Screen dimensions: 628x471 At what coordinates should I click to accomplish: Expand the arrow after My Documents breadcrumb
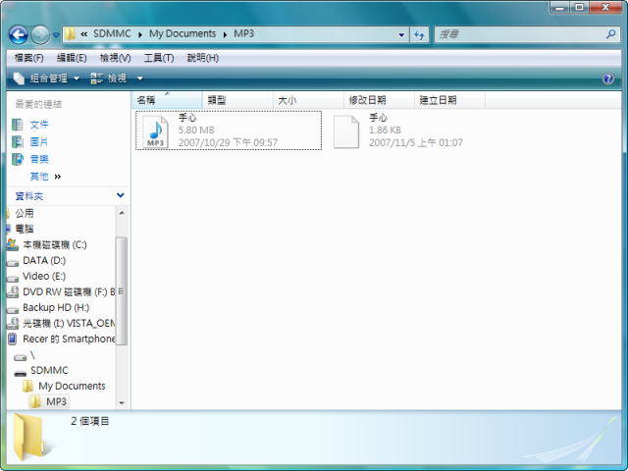(x=225, y=34)
